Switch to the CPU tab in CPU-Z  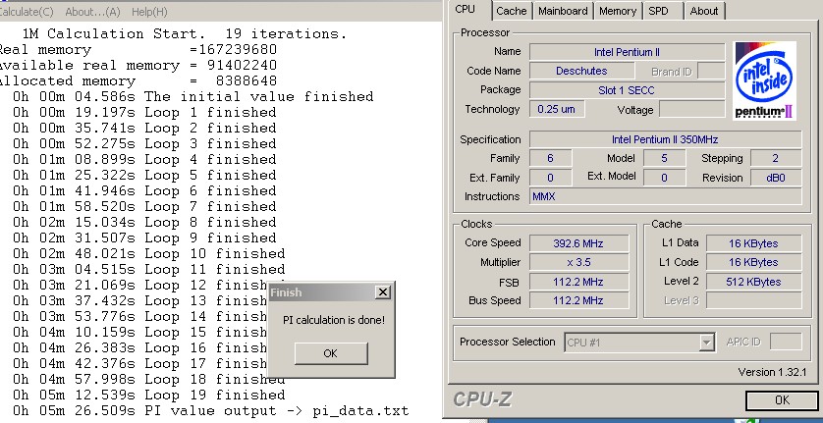466,10
